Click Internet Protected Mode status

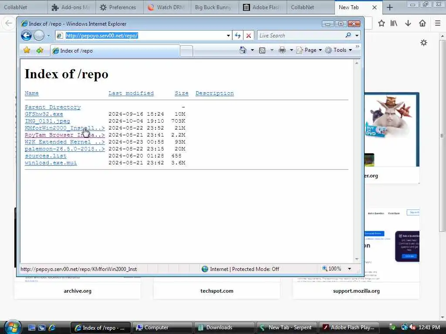[x=240, y=269]
